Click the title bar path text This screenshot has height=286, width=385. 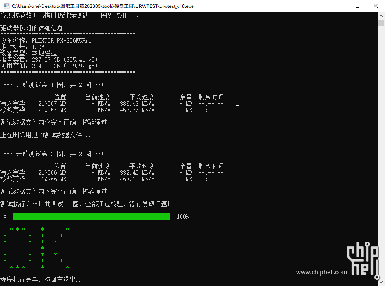point(103,6)
